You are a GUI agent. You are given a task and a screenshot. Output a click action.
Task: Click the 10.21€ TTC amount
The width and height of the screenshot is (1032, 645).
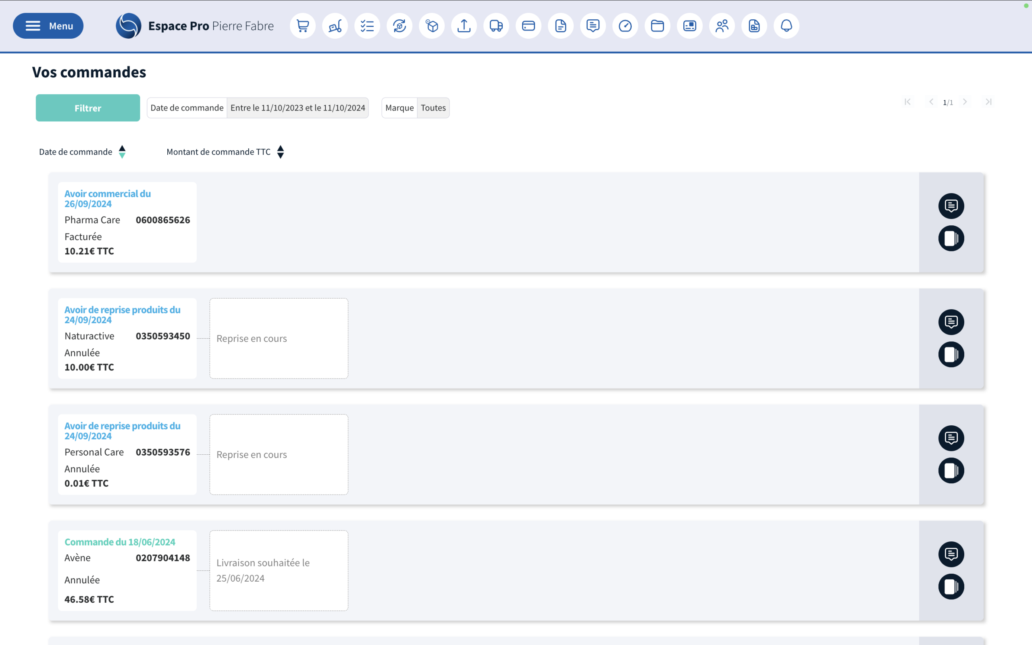click(x=89, y=251)
